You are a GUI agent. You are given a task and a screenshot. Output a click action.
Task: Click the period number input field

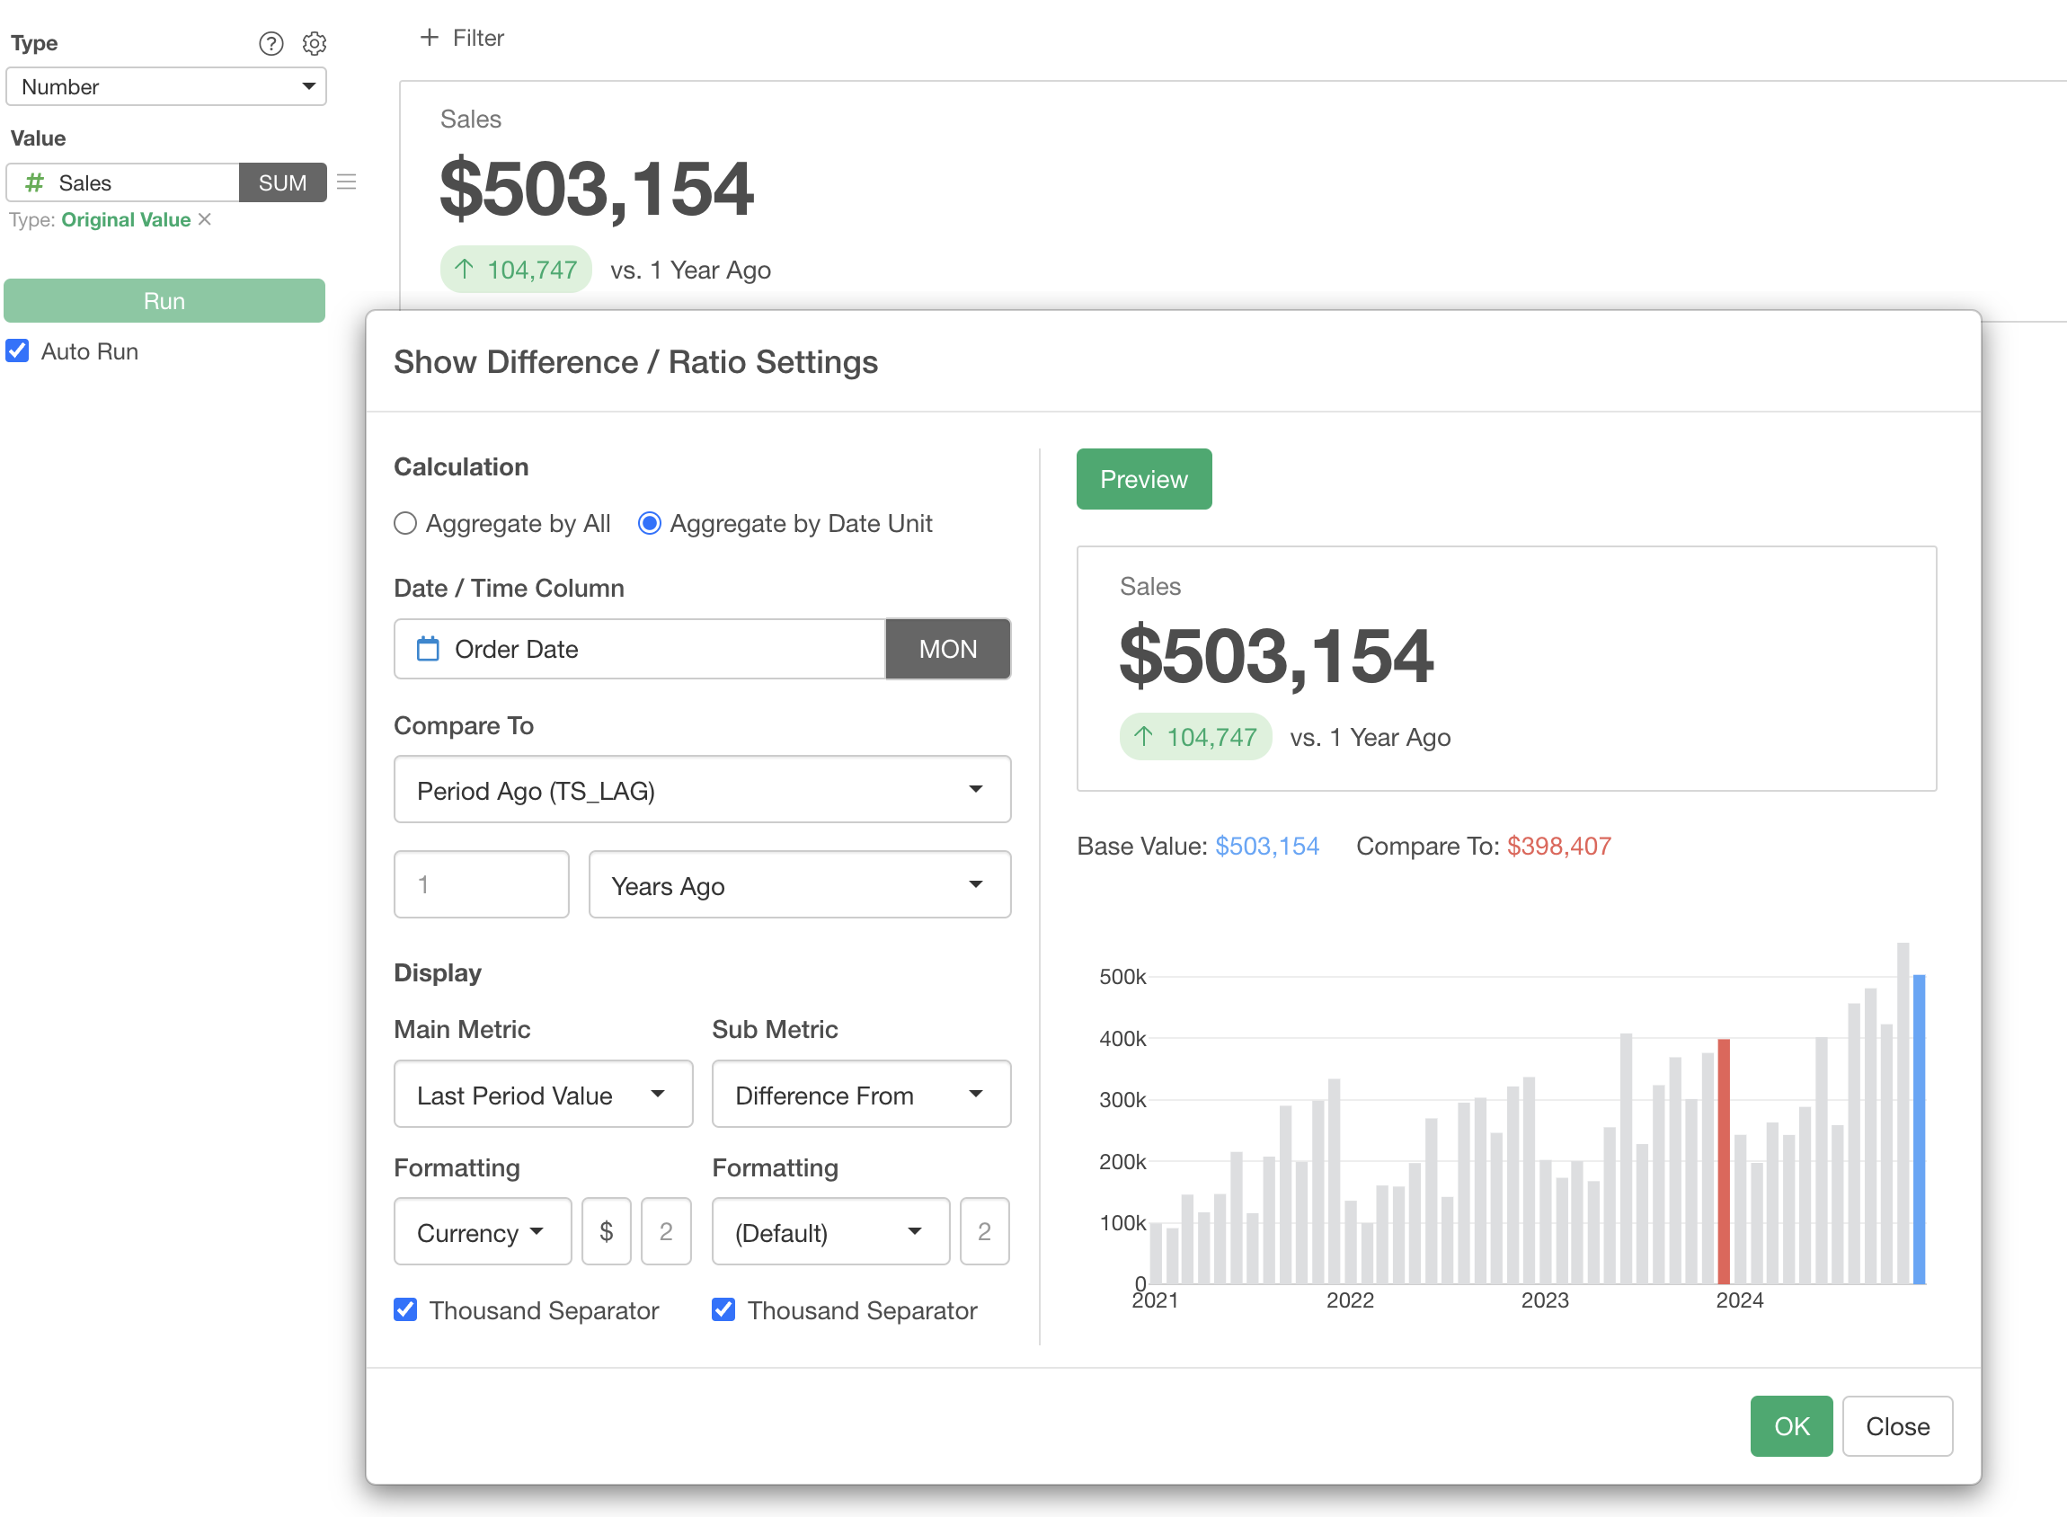(481, 885)
